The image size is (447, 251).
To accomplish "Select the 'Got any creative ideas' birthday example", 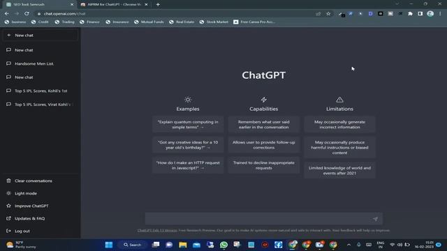I will click(x=188, y=145).
